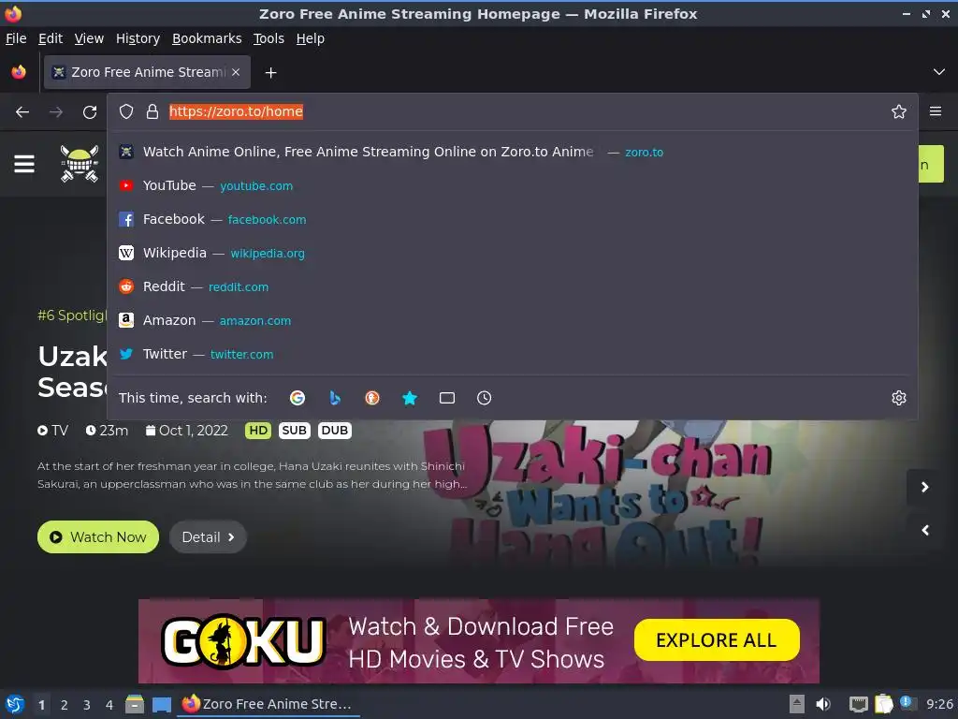Open the file manager from the taskbar
This screenshot has width=958, height=719.
[135, 704]
